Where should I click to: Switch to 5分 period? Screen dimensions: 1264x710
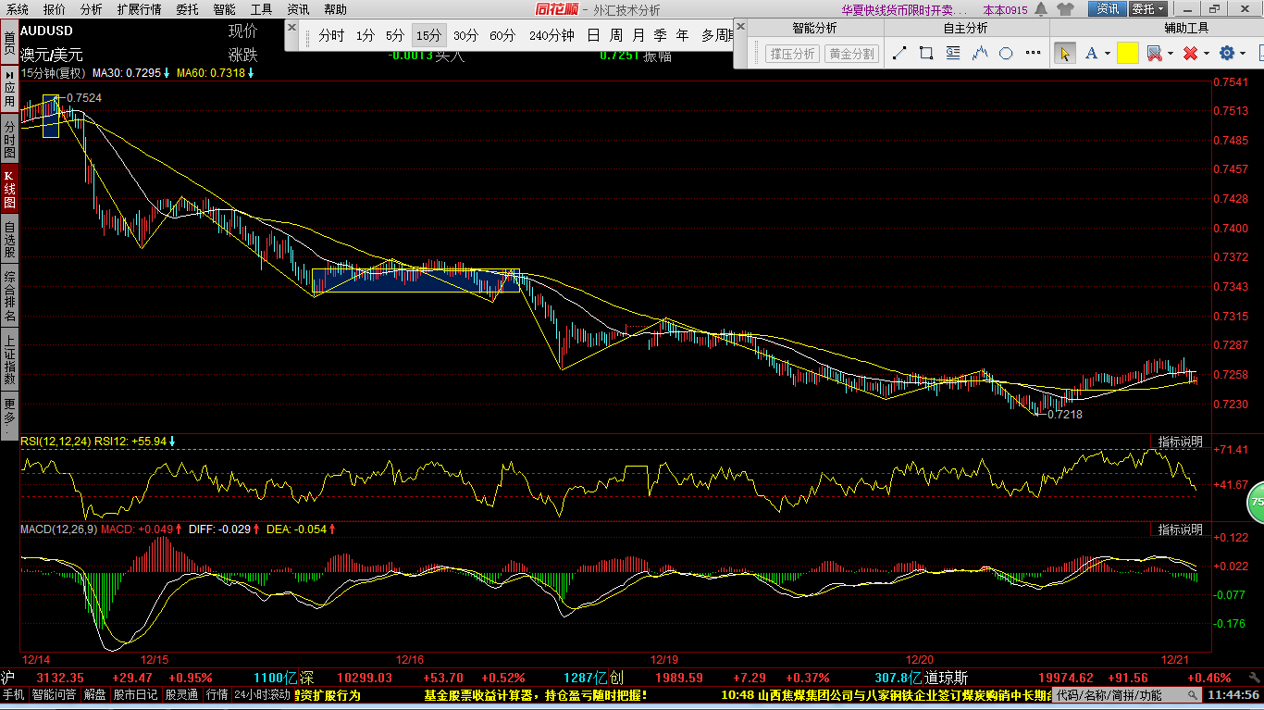click(395, 36)
